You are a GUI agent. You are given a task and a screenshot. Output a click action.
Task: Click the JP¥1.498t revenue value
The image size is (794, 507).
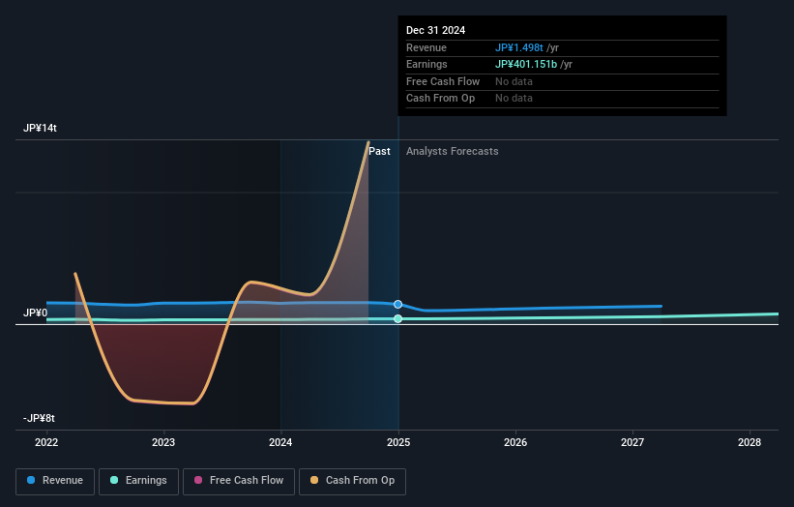519,47
